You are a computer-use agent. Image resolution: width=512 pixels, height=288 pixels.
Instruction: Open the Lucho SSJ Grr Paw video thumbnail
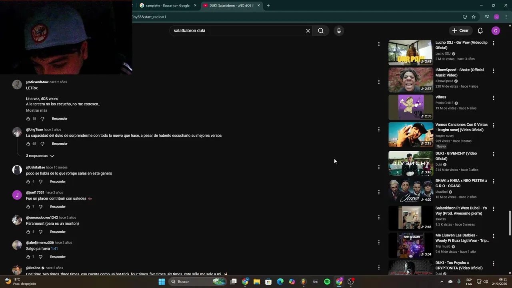coord(411,52)
